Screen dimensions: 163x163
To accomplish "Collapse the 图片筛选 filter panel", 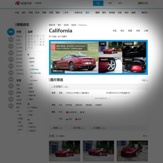I will 145,80.
